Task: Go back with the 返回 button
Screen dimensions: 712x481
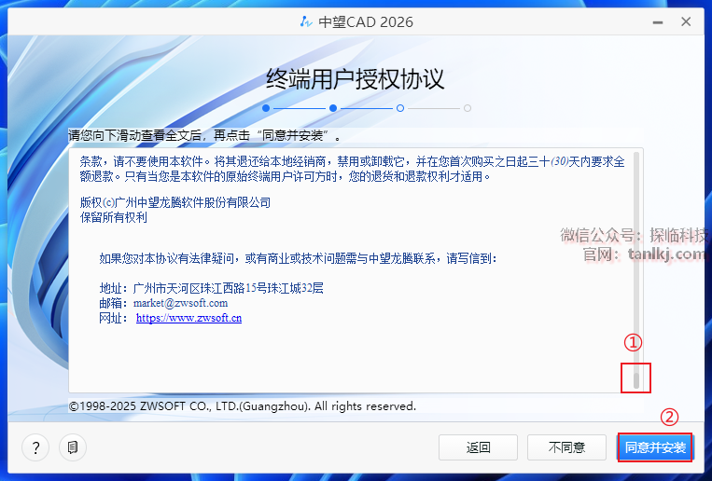Action: coord(478,447)
